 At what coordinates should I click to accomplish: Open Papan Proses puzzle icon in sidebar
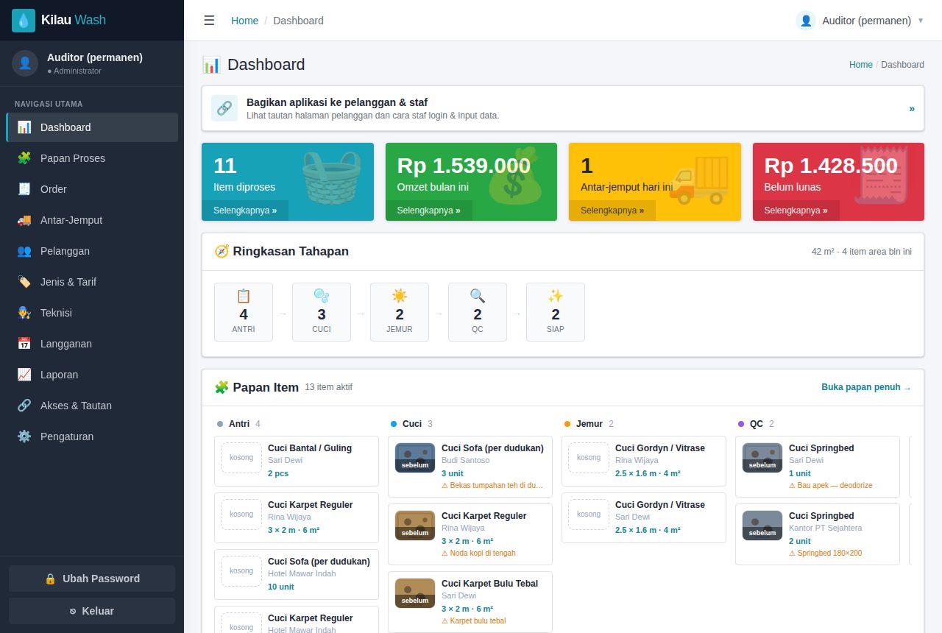coord(24,158)
